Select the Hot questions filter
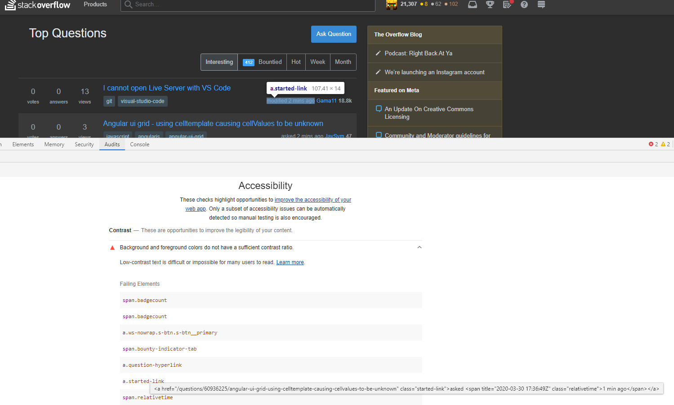This screenshot has width=674, height=405. tap(296, 62)
